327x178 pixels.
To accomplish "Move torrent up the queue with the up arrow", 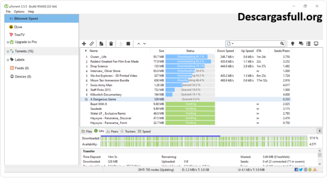I will click(x=139, y=43).
